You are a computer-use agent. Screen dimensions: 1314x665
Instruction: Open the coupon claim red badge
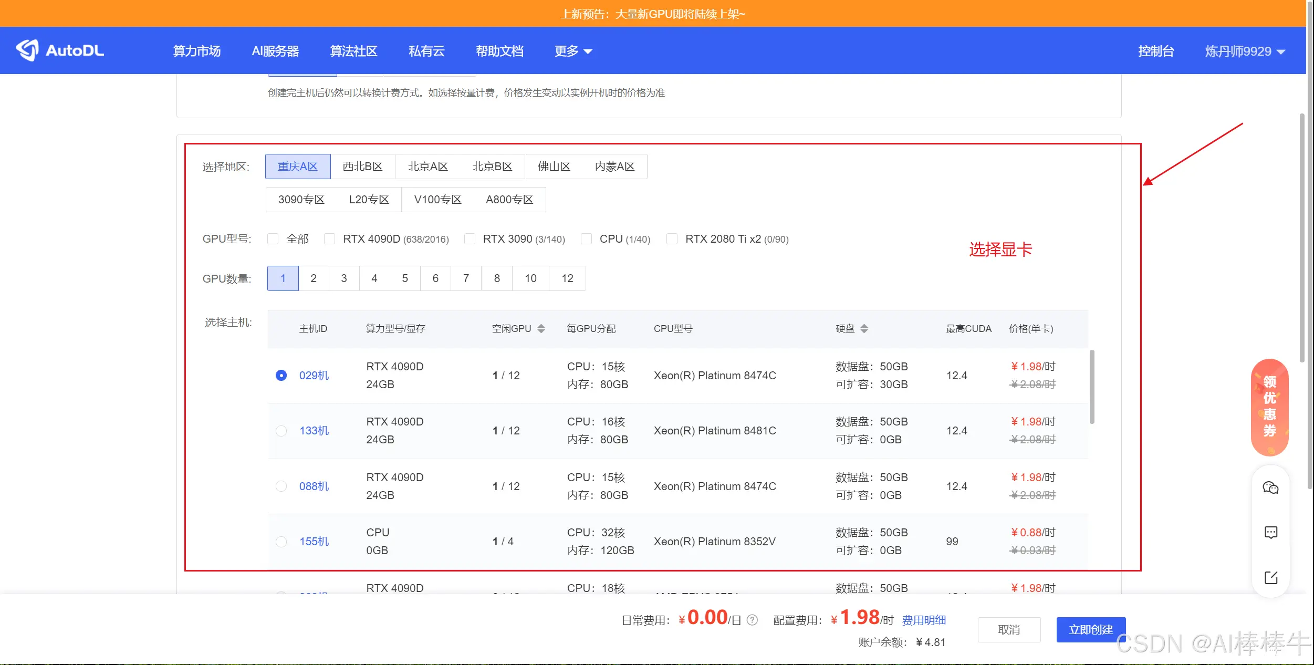(1269, 407)
